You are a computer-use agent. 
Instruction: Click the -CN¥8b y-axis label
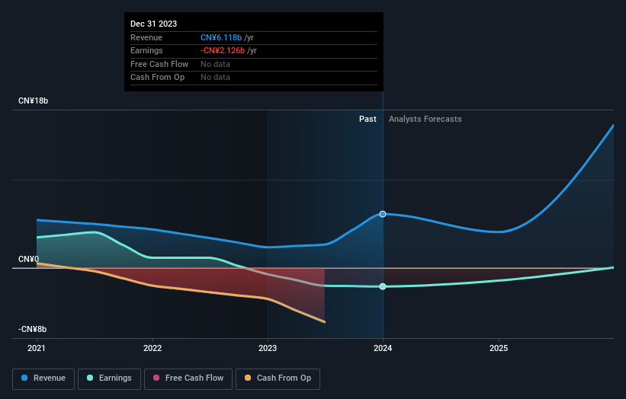point(32,329)
